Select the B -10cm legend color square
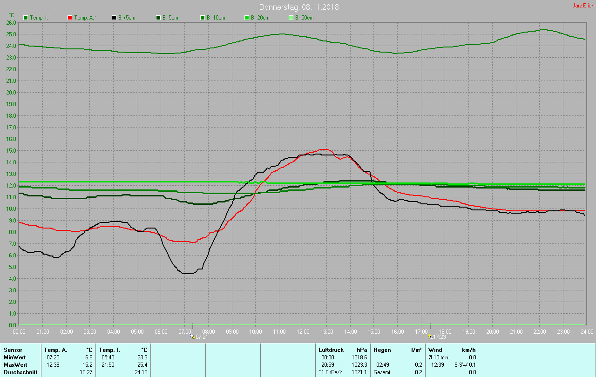Image resolution: width=596 pixels, height=377 pixels. (203, 18)
